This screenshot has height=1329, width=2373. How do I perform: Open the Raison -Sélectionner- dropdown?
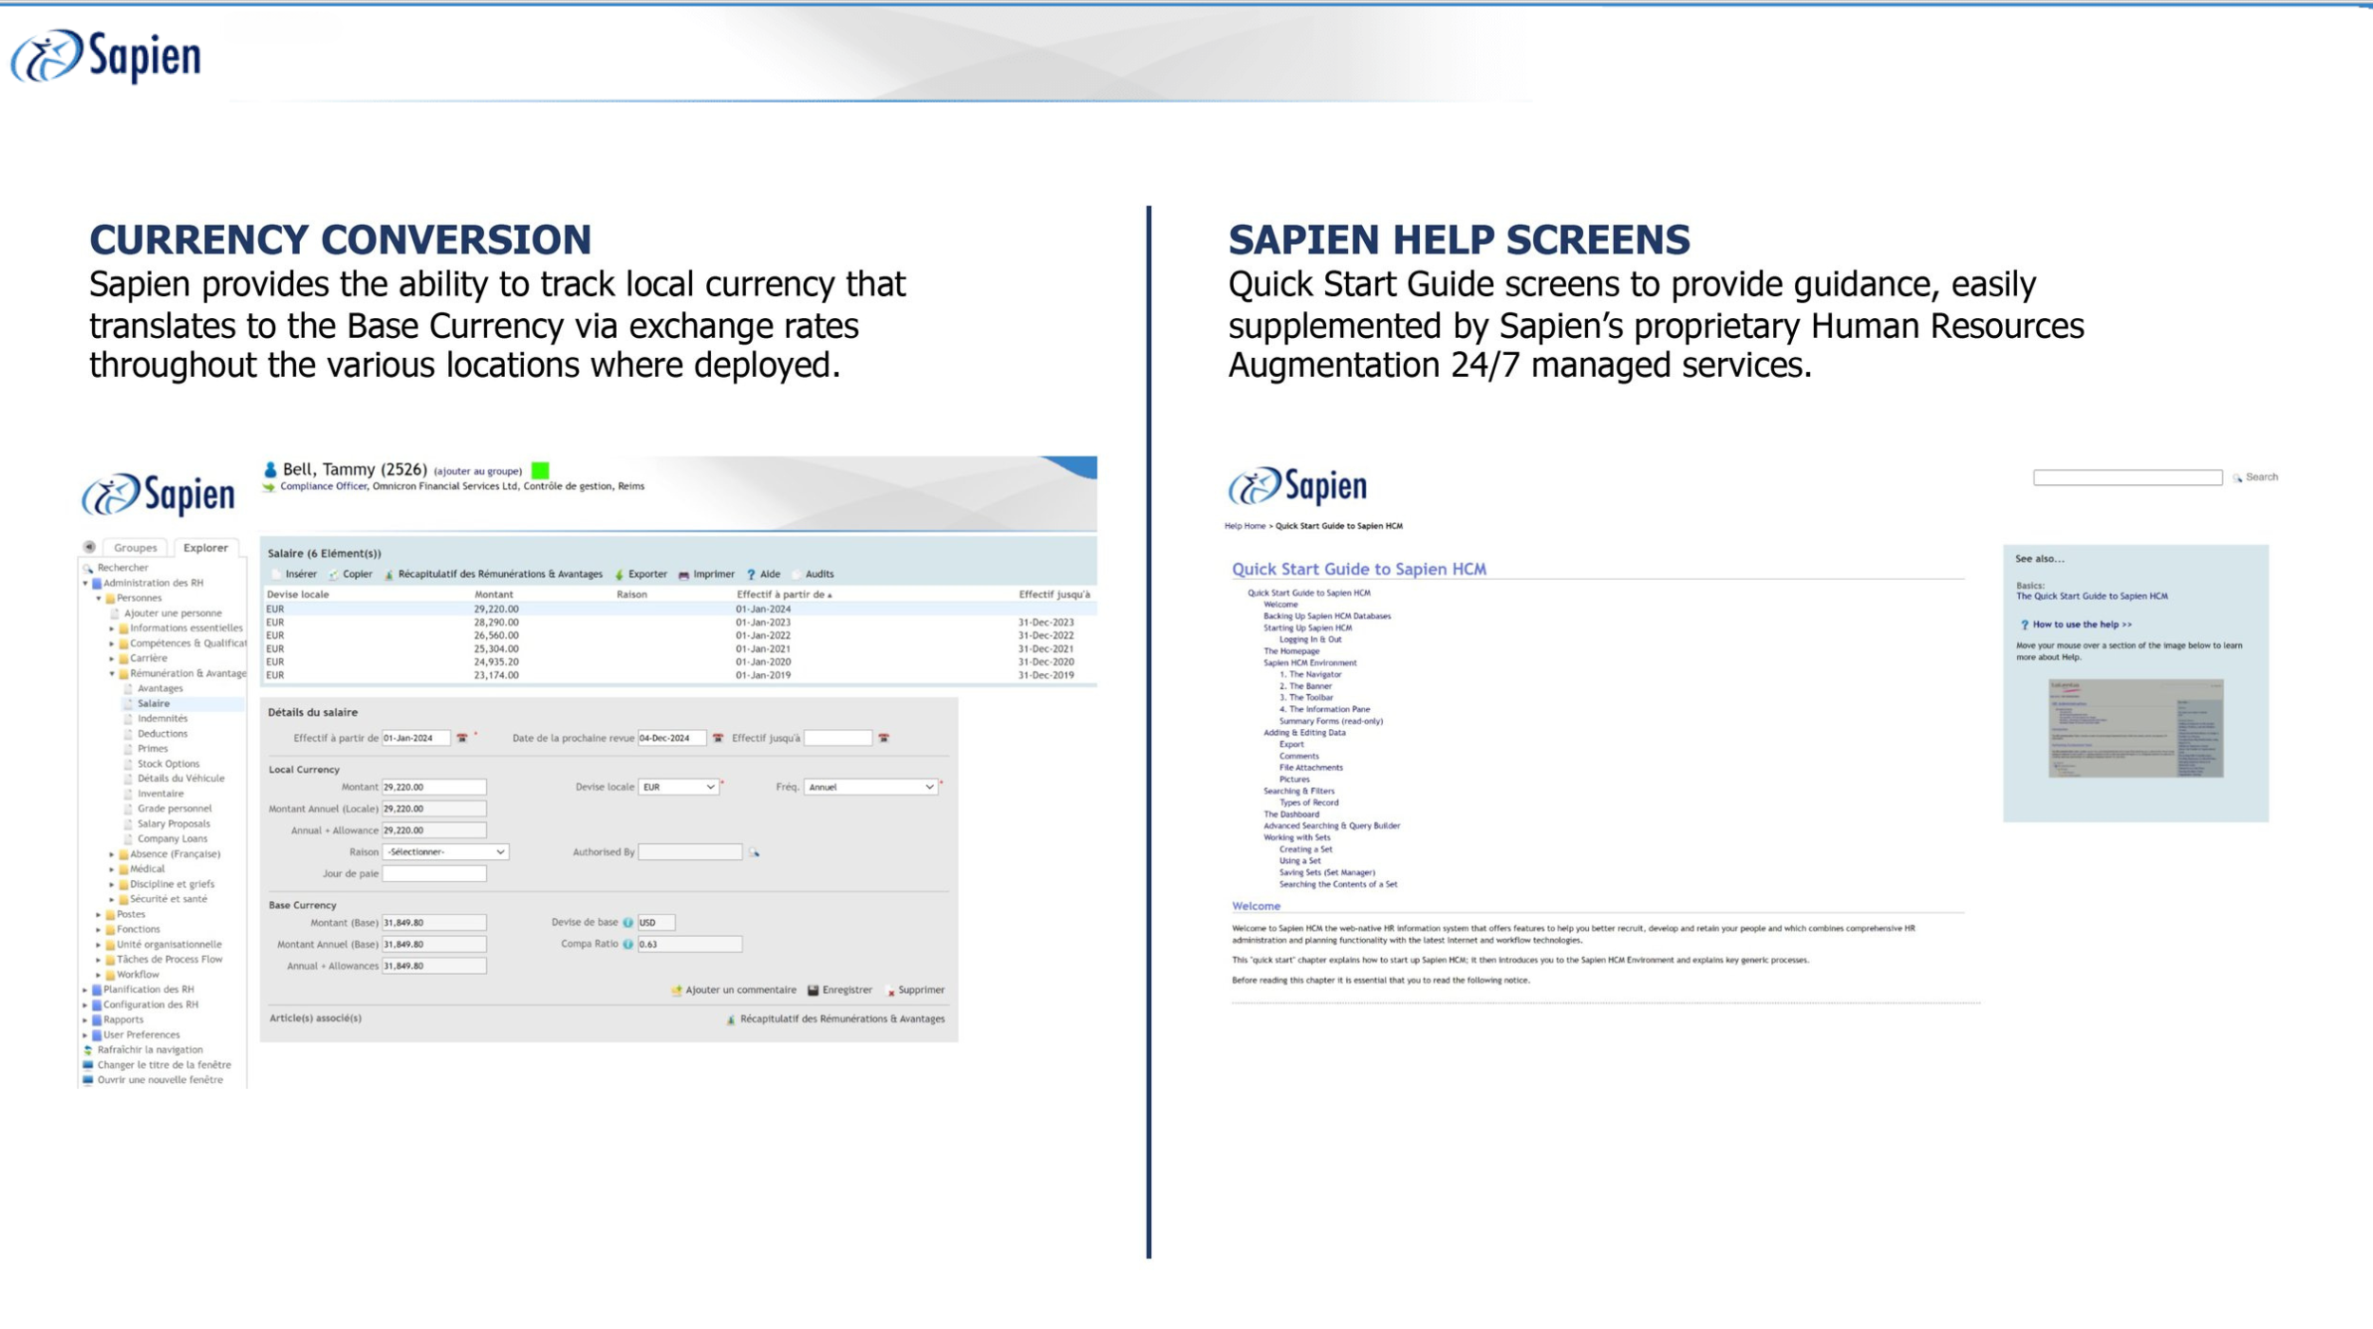[x=445, y=852]
